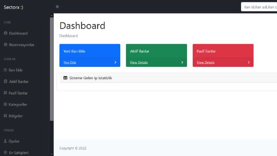Click View Details on the Pasif Ilanlar card
Image resolution: width=277 pixels, height=156 pixels.
coord(206,63)
